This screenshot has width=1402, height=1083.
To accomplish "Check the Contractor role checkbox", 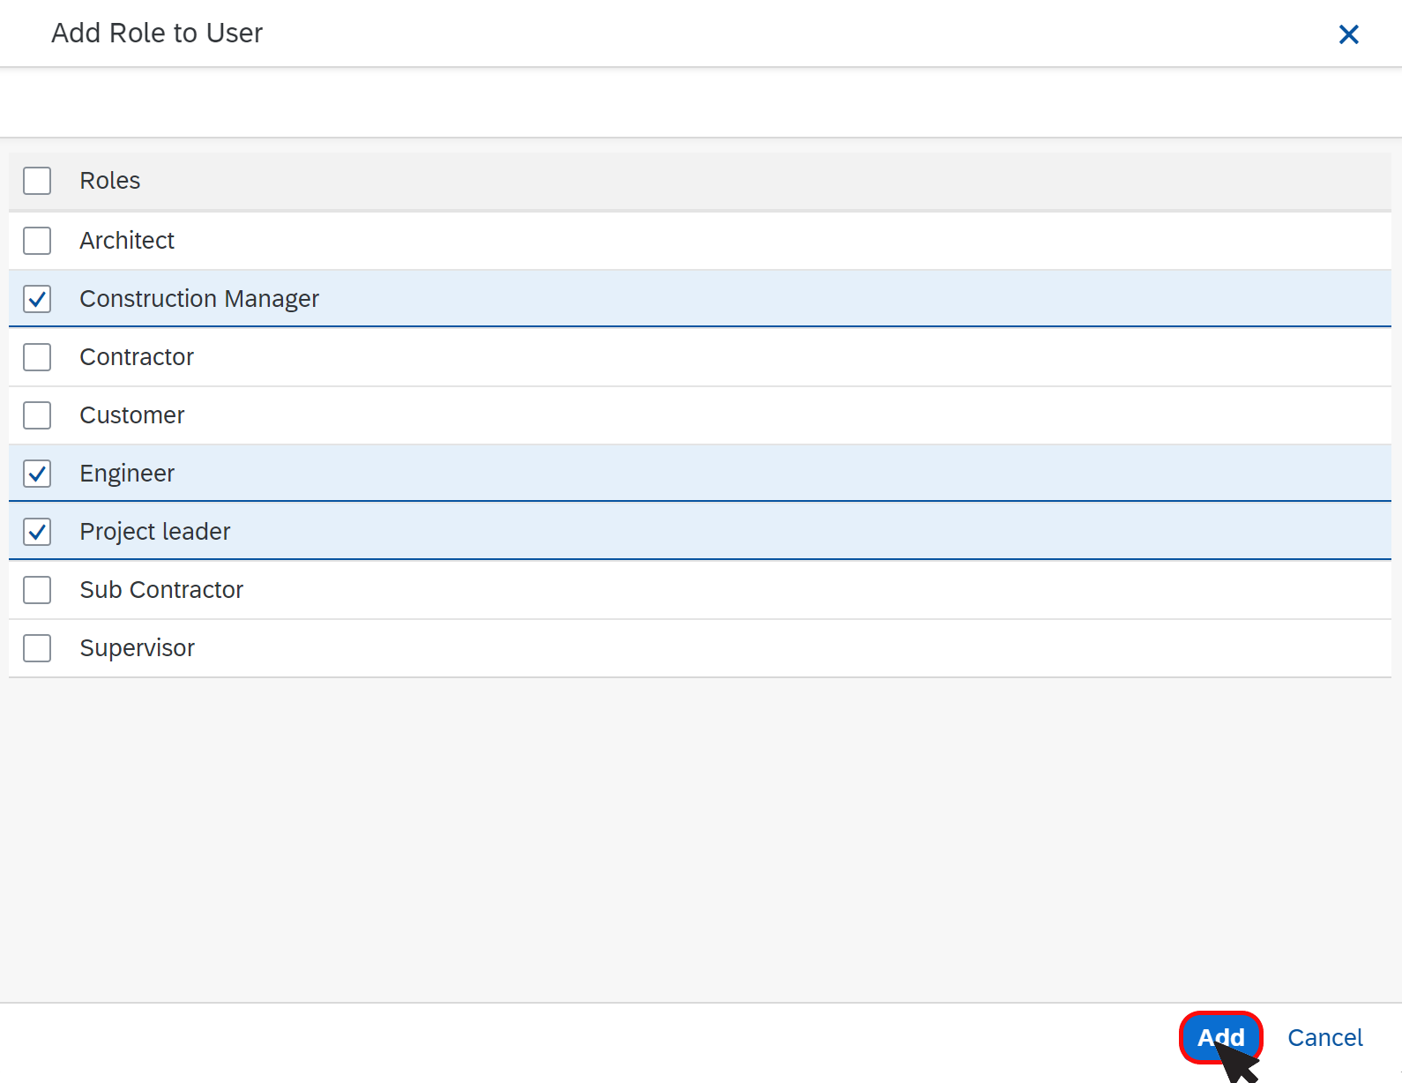I will (x=37, y=357).
